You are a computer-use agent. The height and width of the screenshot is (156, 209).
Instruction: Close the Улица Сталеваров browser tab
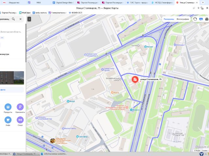197,3
